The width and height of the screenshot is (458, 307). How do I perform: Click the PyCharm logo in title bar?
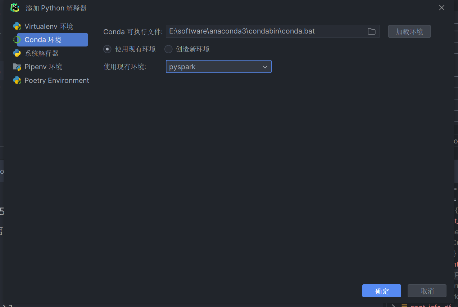click(x=15, y=8)
